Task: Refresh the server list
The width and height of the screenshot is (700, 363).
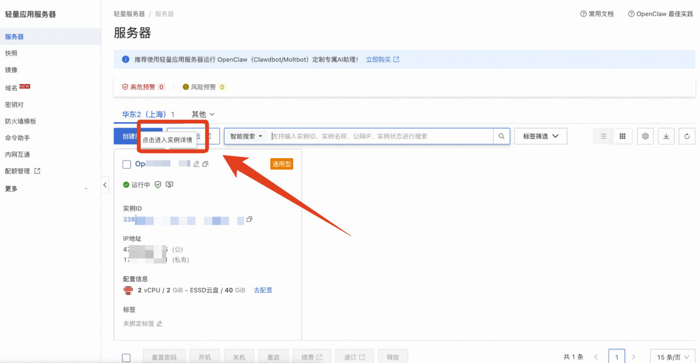Action: tap(687, 136)
